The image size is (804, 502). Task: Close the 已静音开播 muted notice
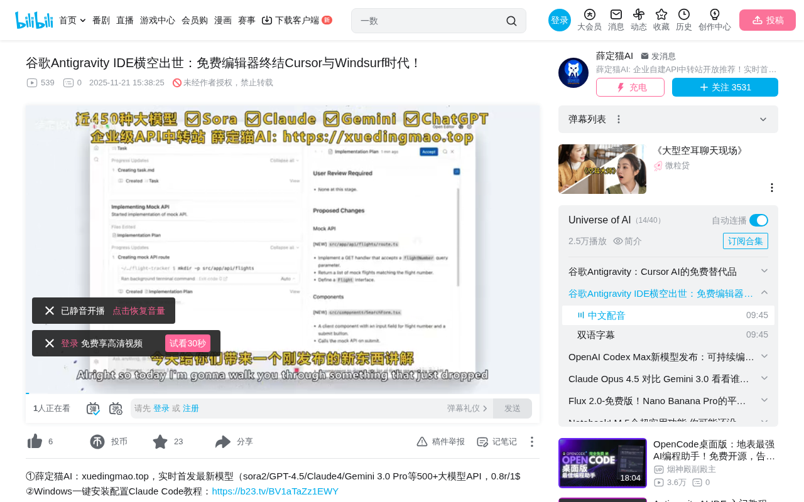click(x=50, y=311)
